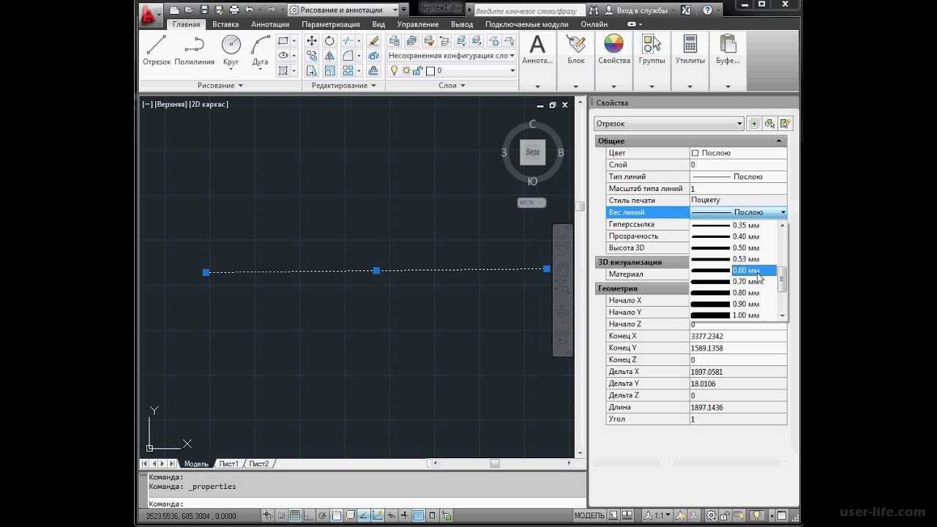937x527 pixels.
Task: Click the Stretch tool icon
Action: point(312,71)
